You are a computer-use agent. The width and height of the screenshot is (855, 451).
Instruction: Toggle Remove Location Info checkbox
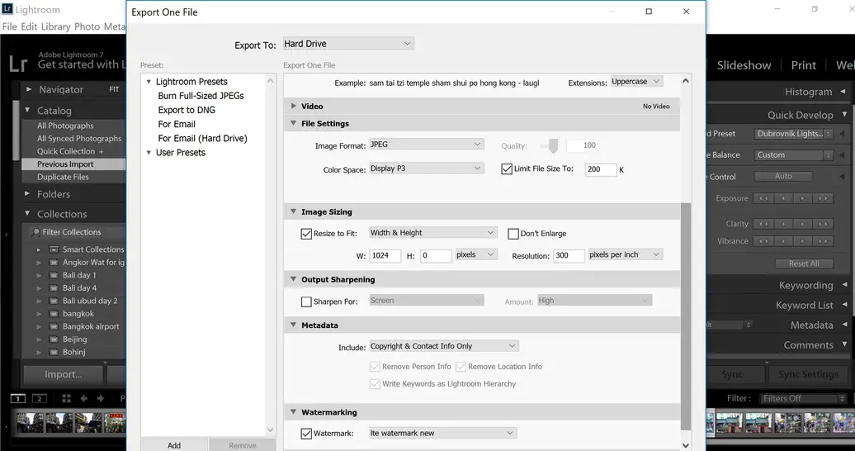pos(461,367)
